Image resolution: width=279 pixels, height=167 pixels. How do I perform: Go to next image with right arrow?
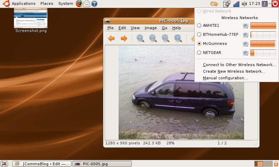point(124,38)
